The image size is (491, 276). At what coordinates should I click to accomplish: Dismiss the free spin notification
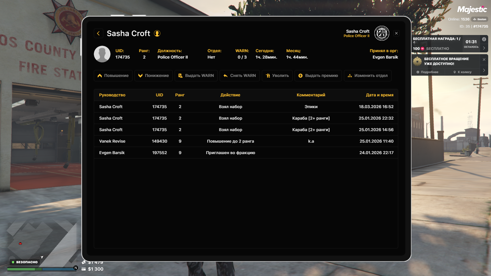pos(484,60)
